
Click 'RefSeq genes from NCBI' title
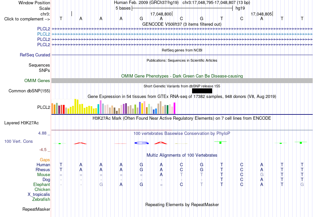pyautogui.click(x=182, y=50)
